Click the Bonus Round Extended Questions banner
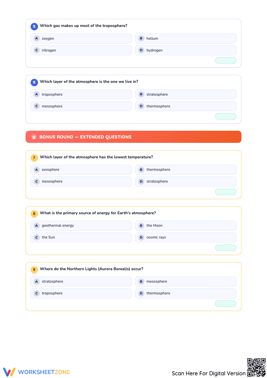Image resolution: width=267 pixels, height=378 pixels. 133,137
